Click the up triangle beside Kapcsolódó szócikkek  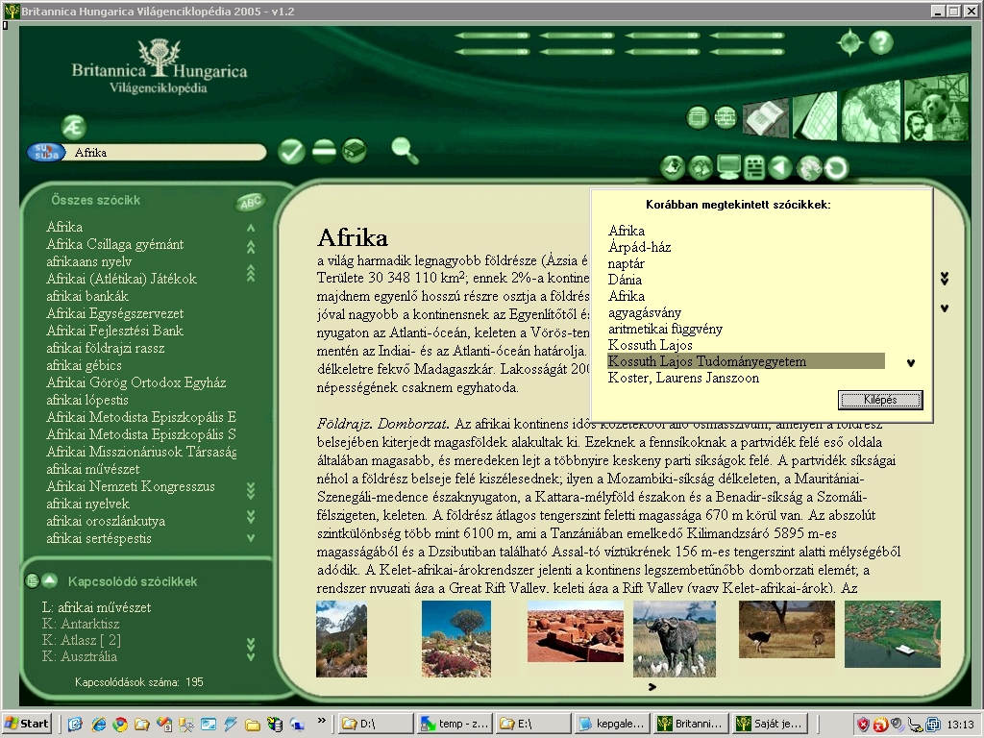click(x=50, y=580)
